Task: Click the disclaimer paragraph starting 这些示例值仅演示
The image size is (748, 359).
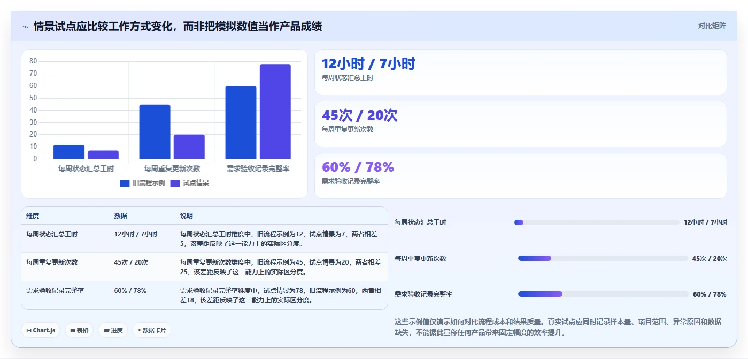Action: (558, 327)
